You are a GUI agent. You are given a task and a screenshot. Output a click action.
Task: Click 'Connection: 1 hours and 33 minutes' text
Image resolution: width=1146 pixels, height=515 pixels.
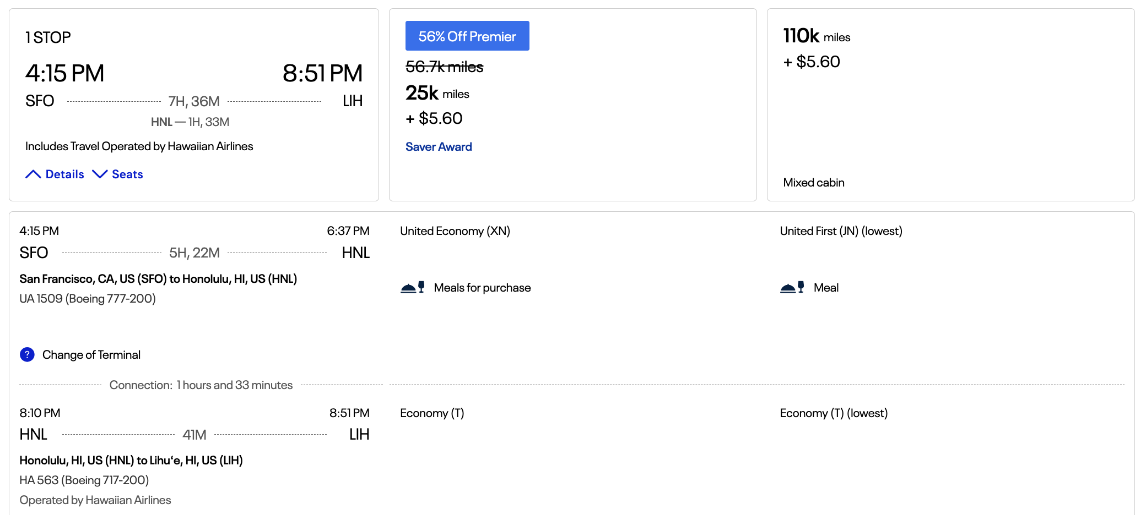coord(201,385)
